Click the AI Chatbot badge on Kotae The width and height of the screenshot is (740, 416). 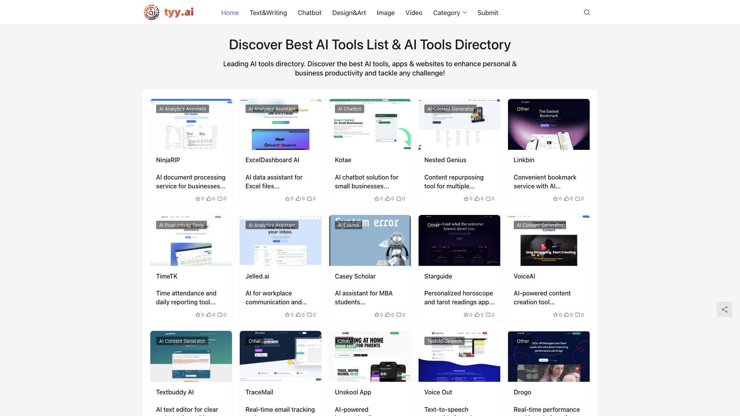(x=349, y=109)
